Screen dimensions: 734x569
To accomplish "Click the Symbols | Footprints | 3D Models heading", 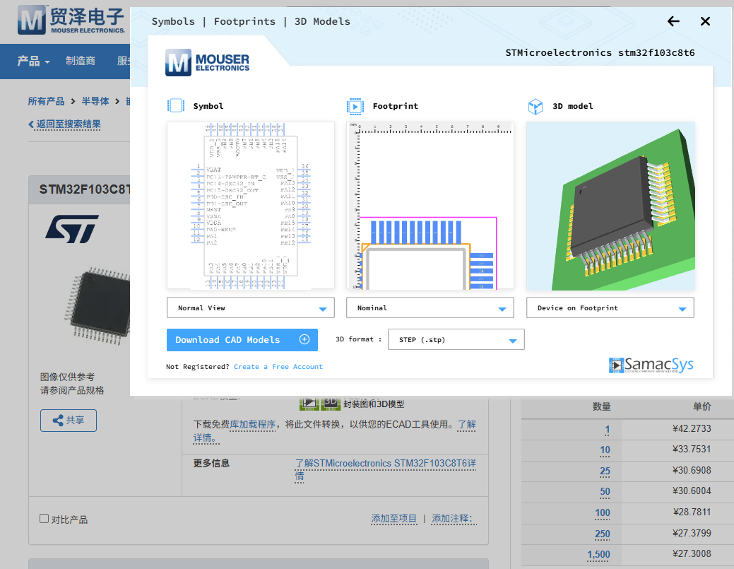I will pos(251,21).
